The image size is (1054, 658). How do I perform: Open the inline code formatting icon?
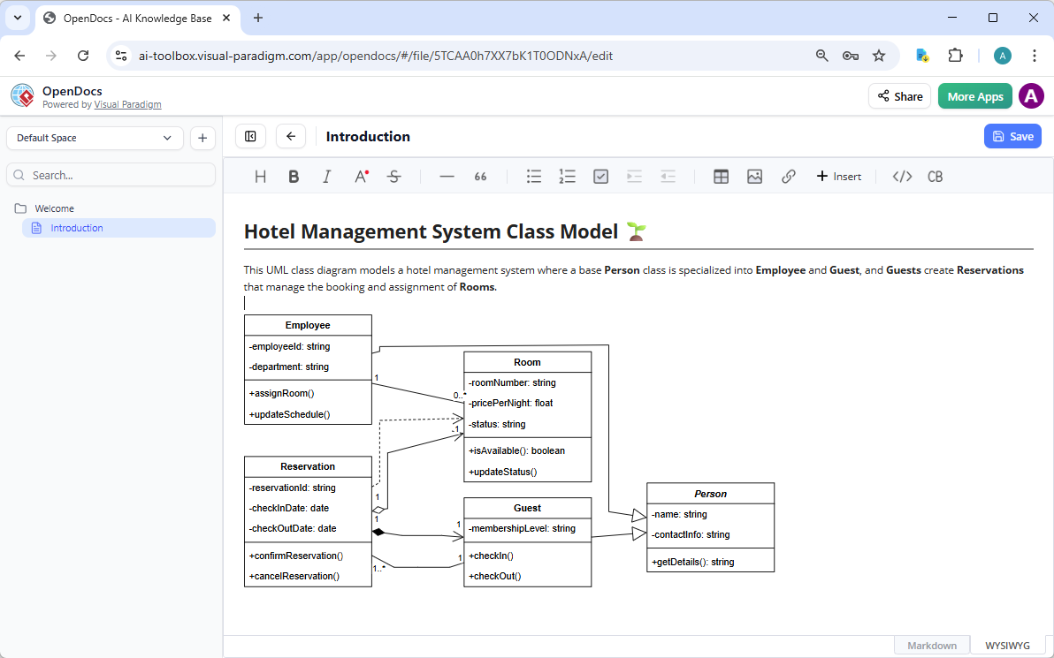(901, 176)
